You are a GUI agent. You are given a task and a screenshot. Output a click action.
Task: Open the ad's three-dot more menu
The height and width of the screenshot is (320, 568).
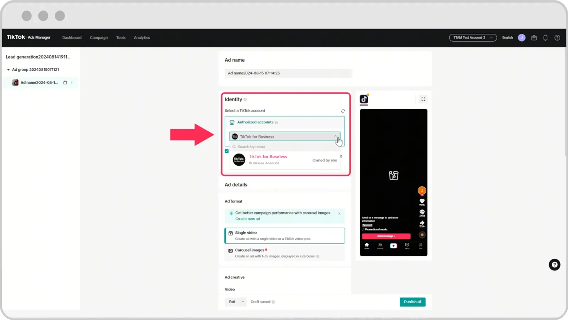tap(72, 82)
